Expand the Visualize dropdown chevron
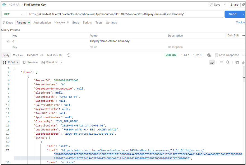246x165 pixels. click(62, 62)
